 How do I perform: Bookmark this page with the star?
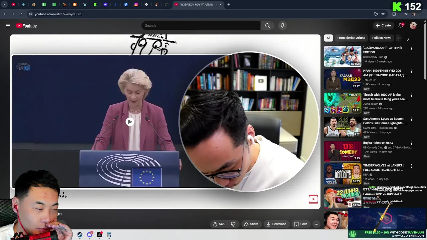383,14
